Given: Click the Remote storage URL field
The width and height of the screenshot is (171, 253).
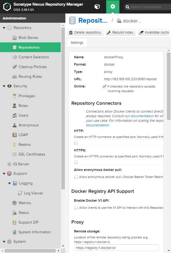Looking at the screenshot, I should pyautogui.click(x=116, y=248).
